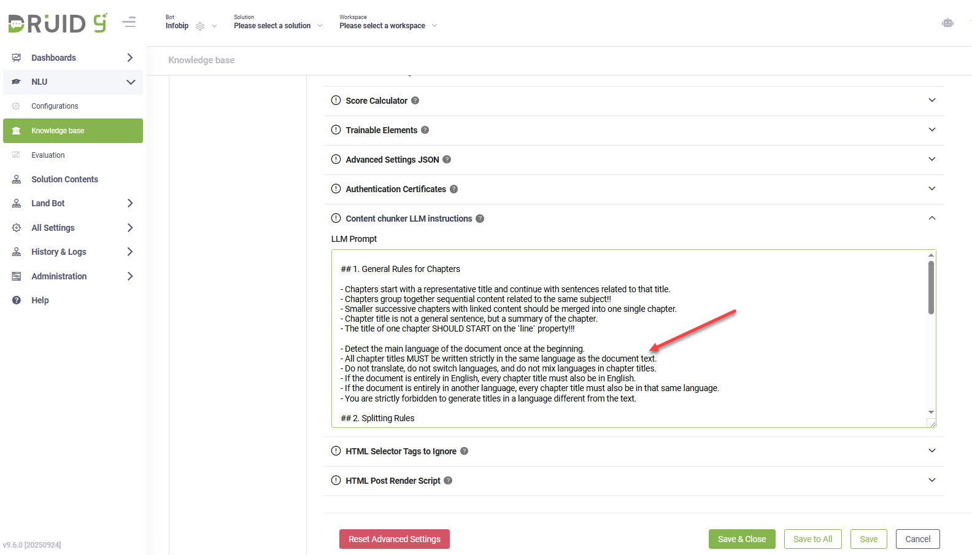Click help icon beside Authentication Certificates

[x=454, y=189]
